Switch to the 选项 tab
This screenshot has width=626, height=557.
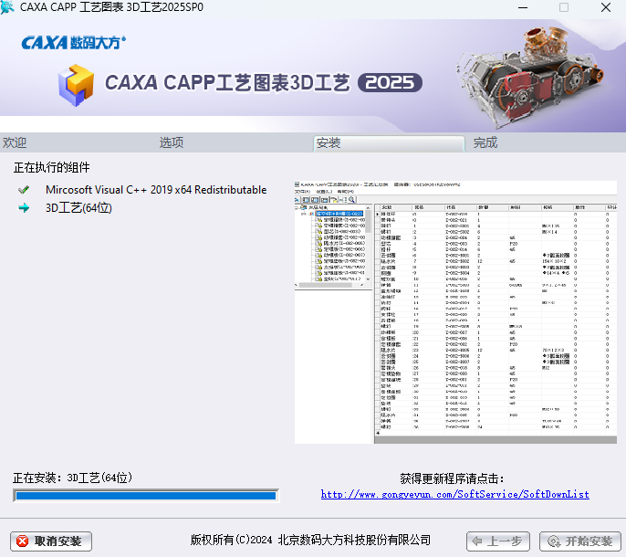[x=172, y=142]
